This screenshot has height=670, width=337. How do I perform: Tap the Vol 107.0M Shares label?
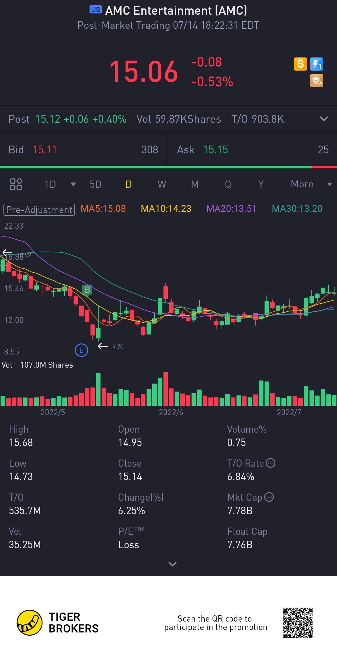(37, 365)
